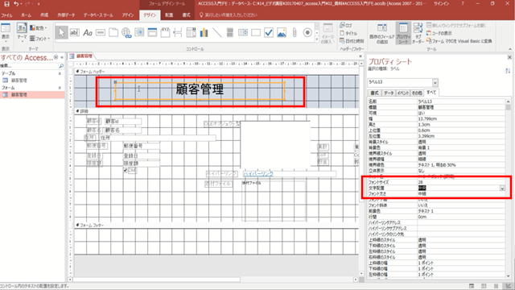
Task: Toggle the Property Sheet ribbon button
Action: pyautogui.click(x=403, y=33)
